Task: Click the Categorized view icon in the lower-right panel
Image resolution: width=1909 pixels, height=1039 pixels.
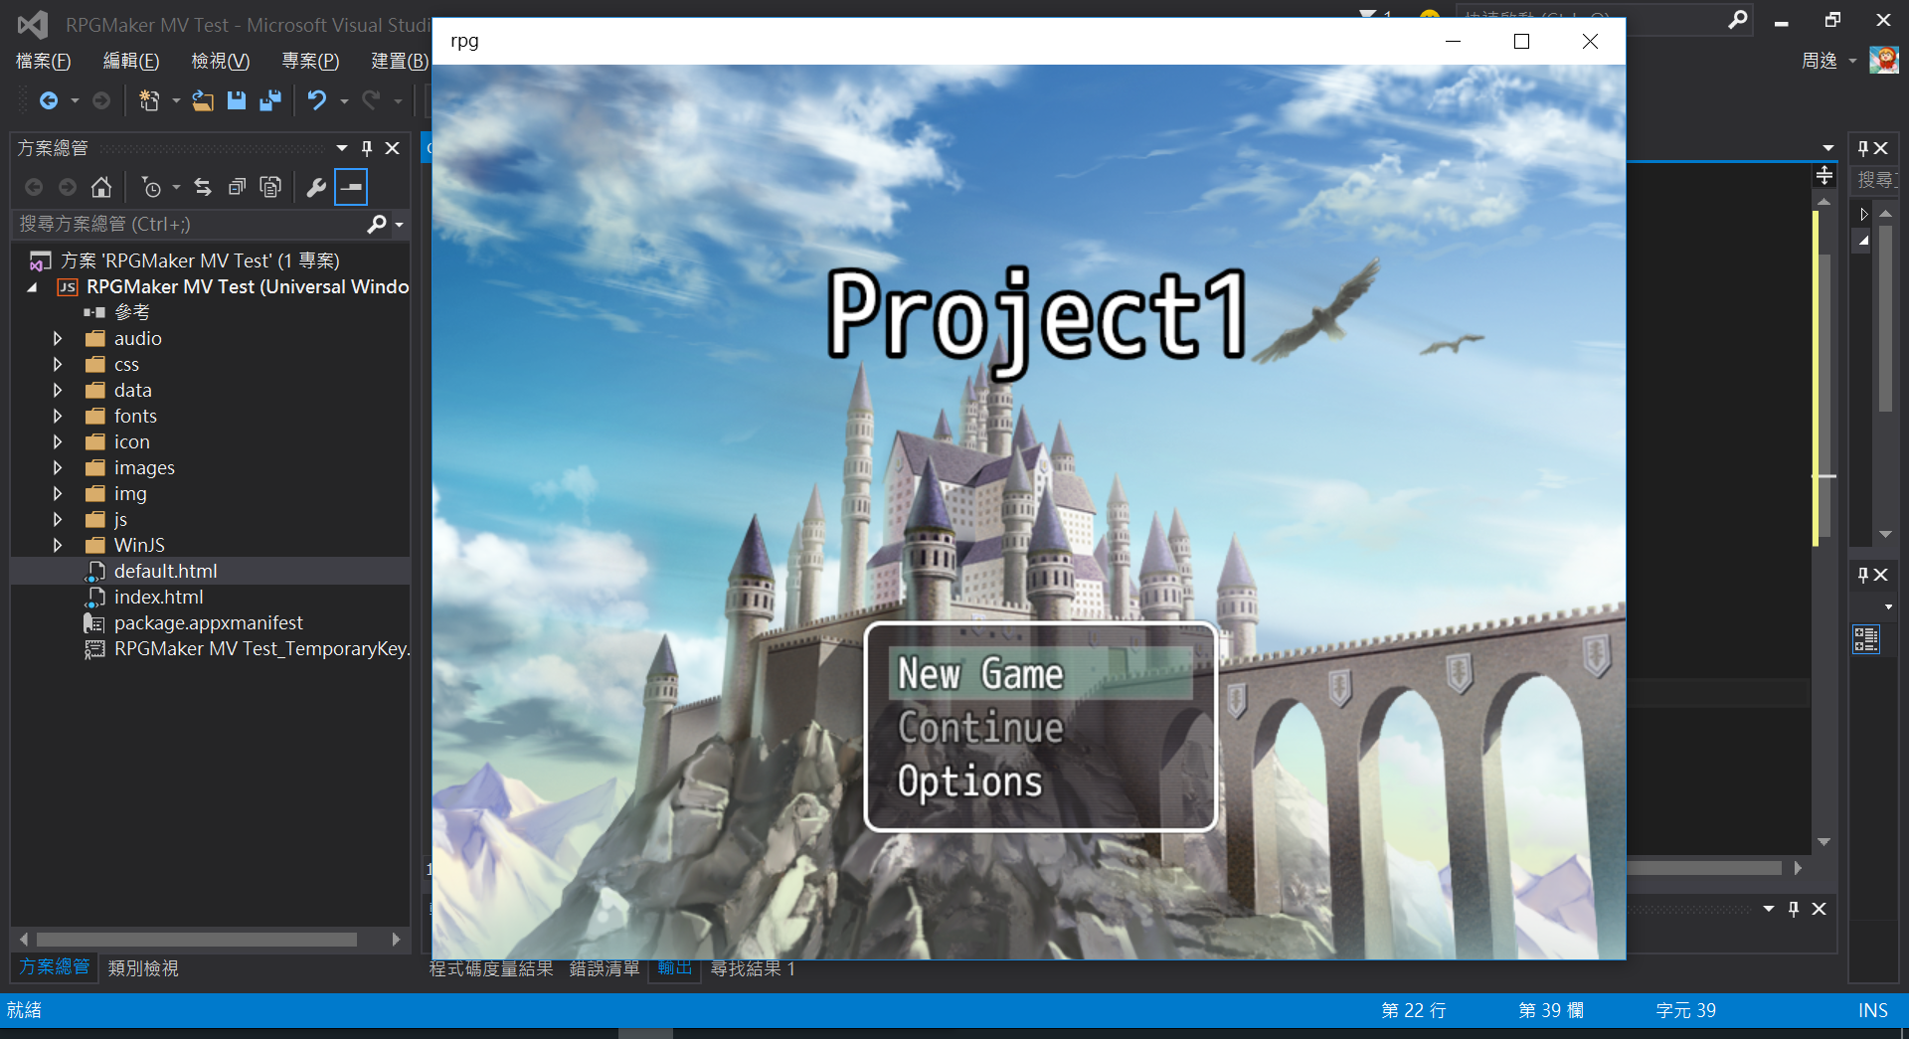Action: tap(1866, 639)
